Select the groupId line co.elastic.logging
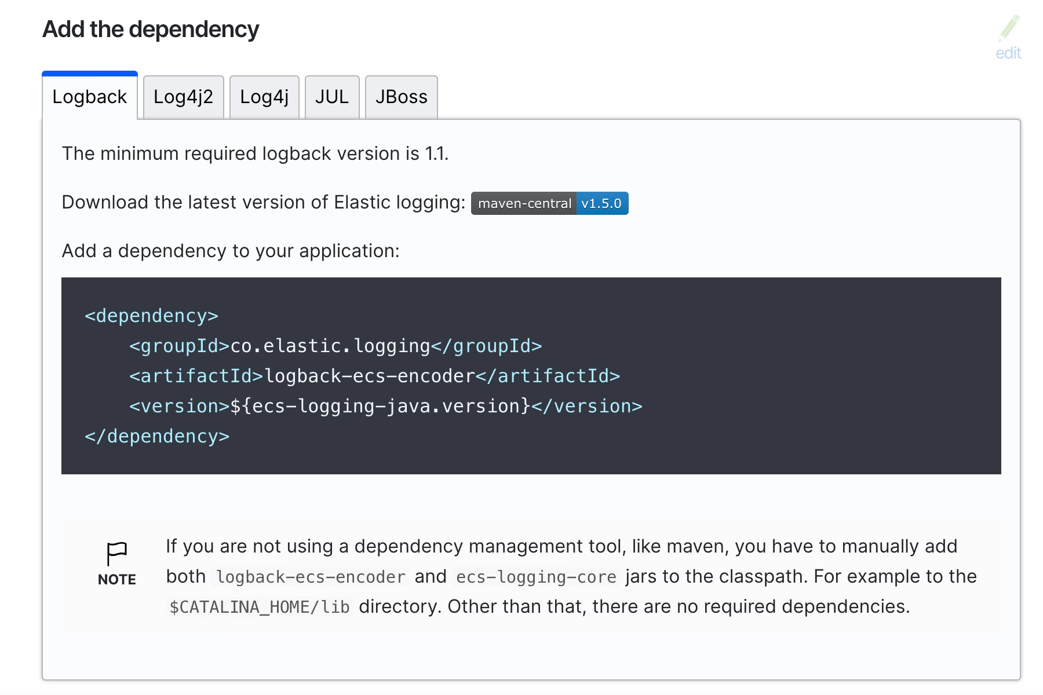This screenshot has height=695, width=1043. (335, 345)
